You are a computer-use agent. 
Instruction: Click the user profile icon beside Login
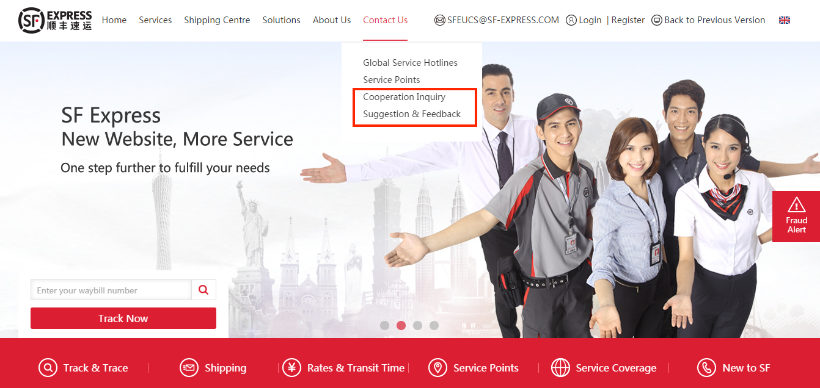tap(571, 20)
